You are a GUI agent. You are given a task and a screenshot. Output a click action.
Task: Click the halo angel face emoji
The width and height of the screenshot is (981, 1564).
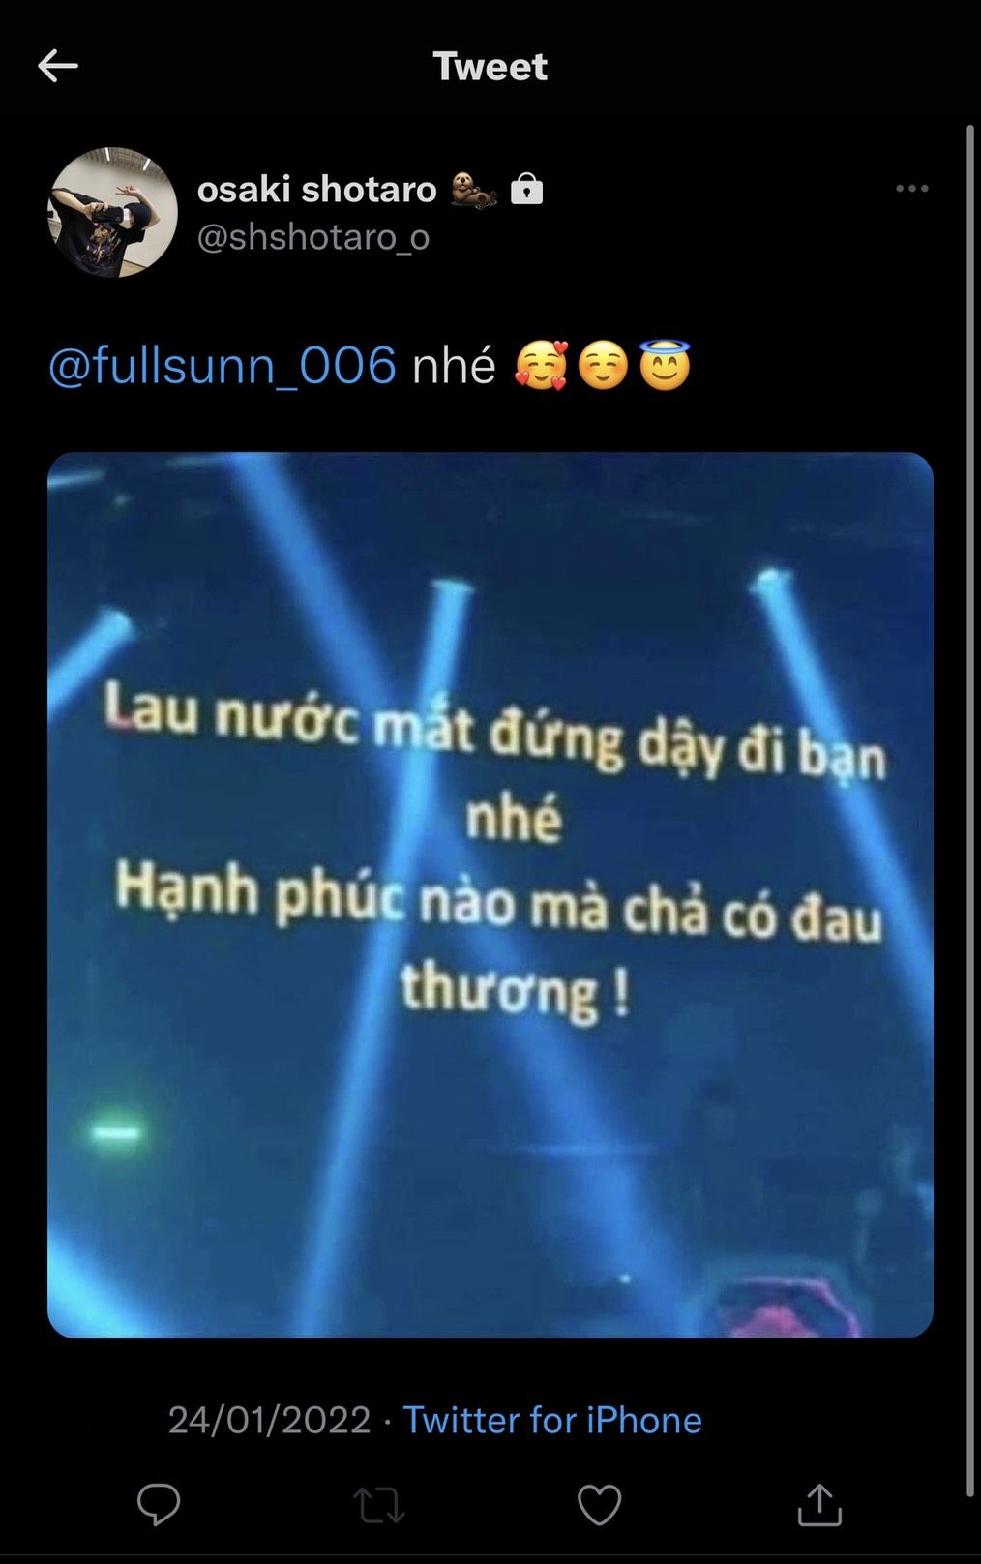tap(665, 365)
